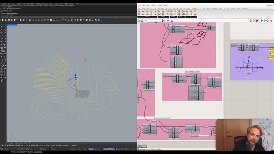
Task: Click four-viewports layout icon in Rhino toolbar
Action: point(51,20)
